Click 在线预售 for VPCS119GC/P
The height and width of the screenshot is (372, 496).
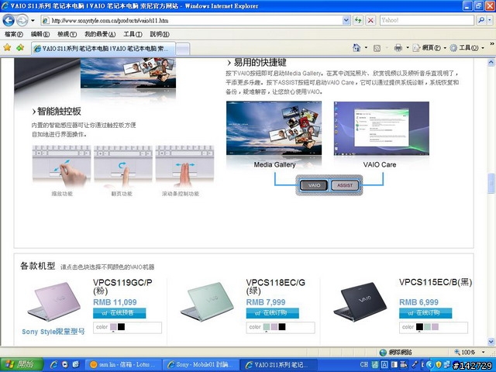coord(119,313)
